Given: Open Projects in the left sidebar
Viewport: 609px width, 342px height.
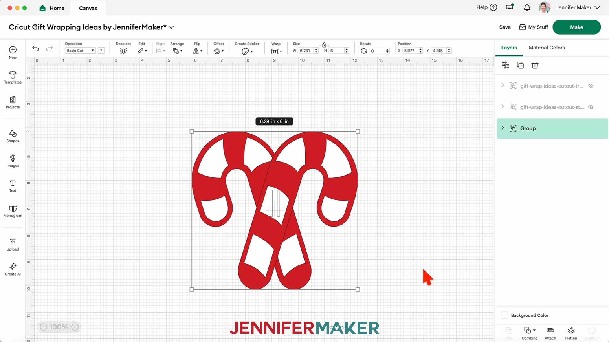Looking at the screenshot, I should 13,102.
